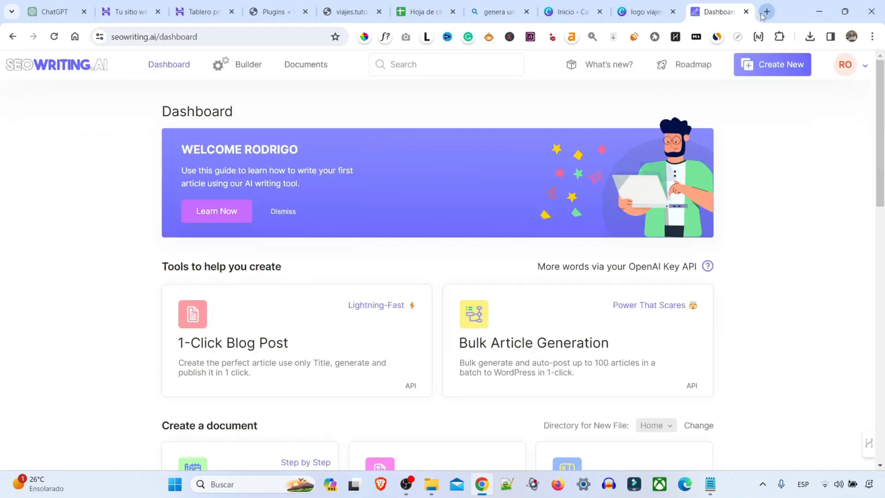Click the Roadmap map icon
This screenshot has width=885, height=498.
click(660, 64)
